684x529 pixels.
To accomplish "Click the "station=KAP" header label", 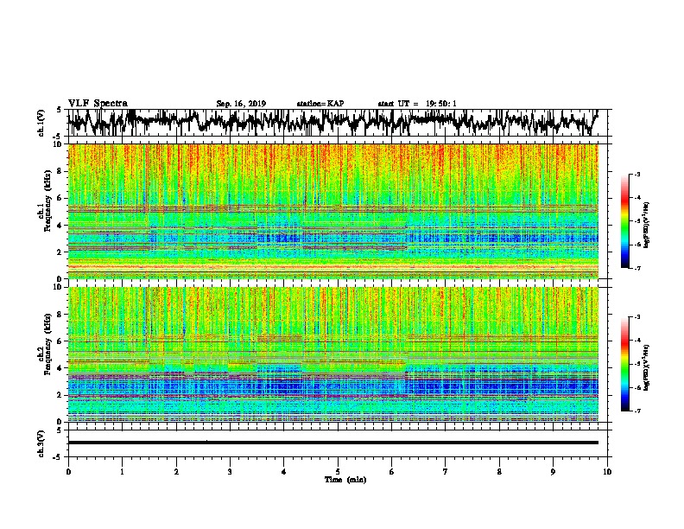I will pos(320,104).
